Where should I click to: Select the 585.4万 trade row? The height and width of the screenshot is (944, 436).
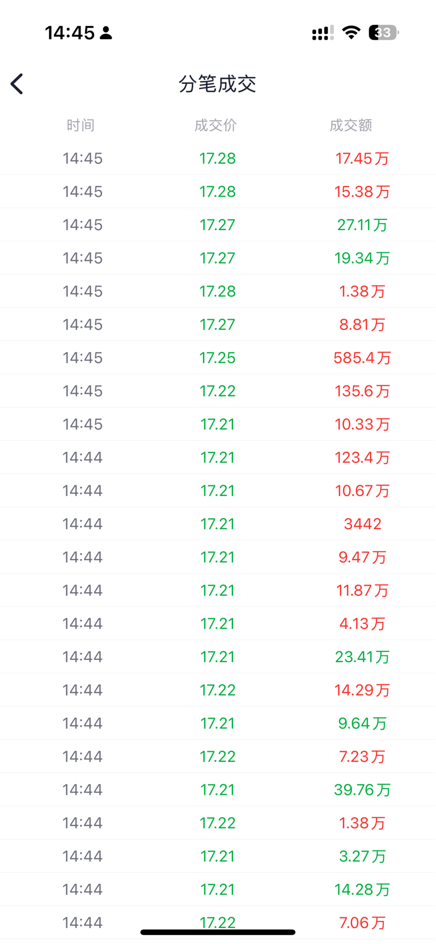click(218, 358)
